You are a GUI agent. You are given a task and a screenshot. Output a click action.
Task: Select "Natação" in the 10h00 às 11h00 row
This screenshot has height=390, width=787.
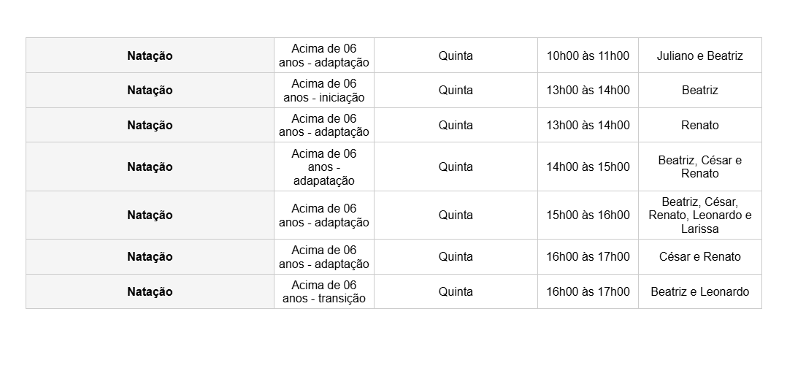click(x=150, y=56)
